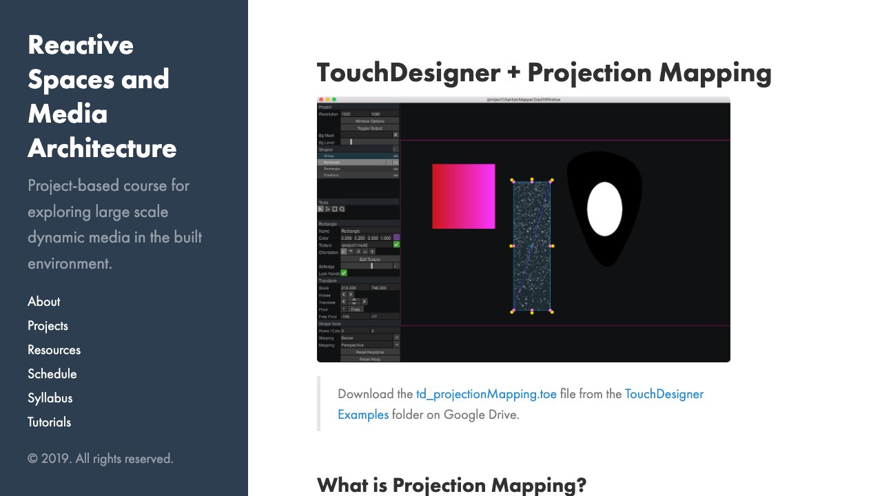
Task: Download td_projectionMapping.toe file link
Action: pyautogui.click(x=486, y=394)
